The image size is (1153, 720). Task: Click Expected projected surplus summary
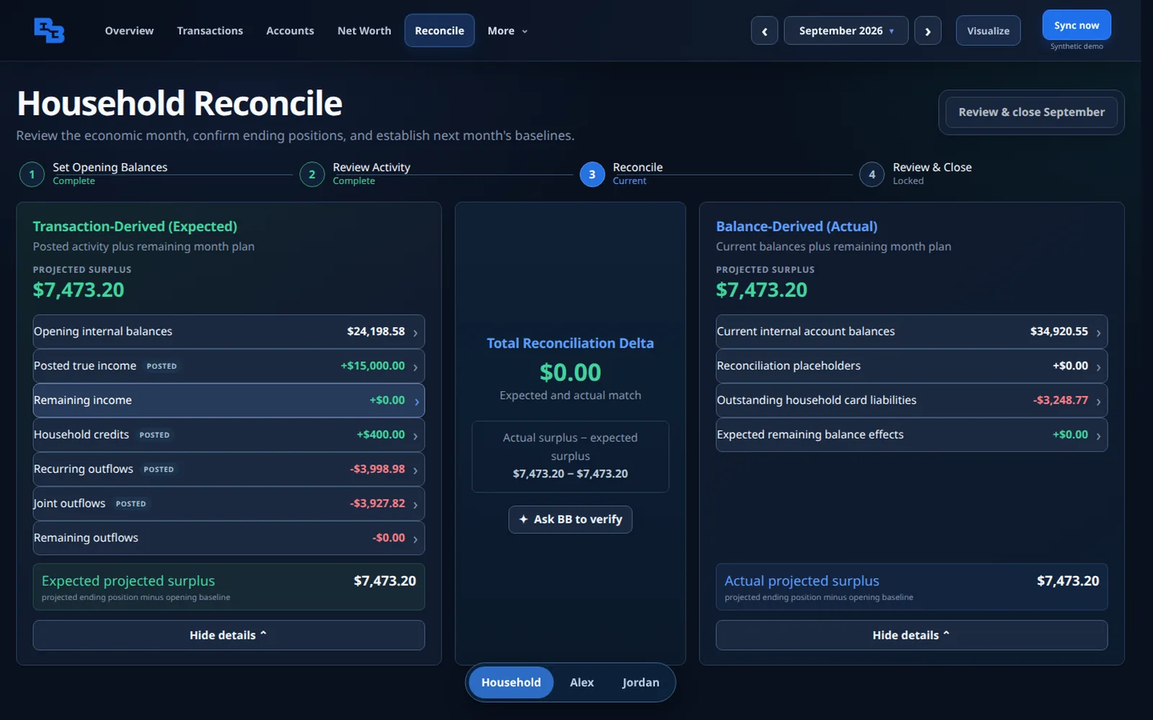tap(228, 587)
